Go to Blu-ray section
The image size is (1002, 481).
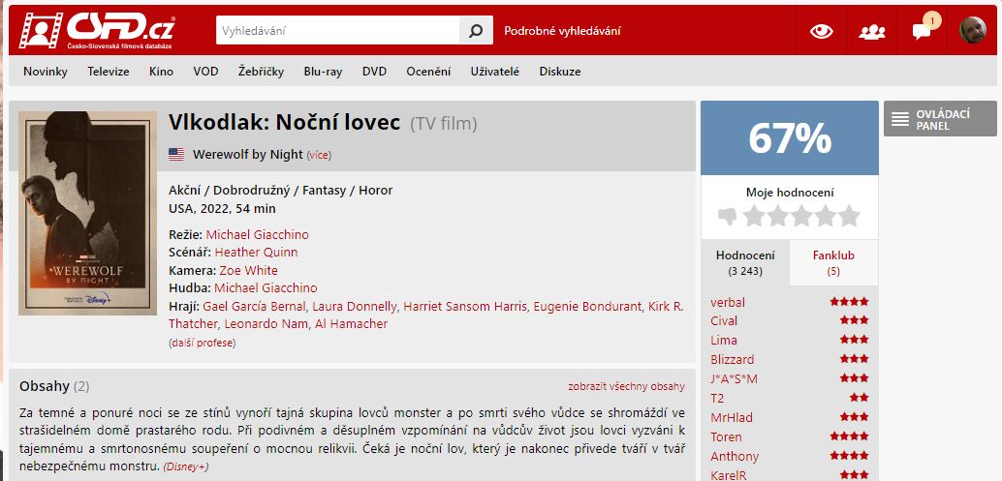323,72
